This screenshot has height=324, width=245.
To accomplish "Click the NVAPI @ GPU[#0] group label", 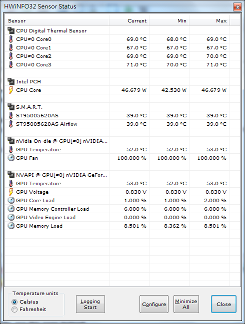I will click(x=61, y=175).
